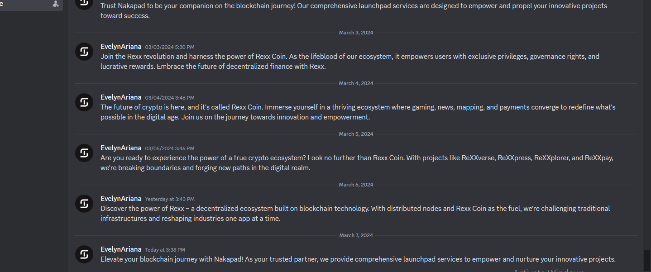Click the Yesterday at 3:43 PM timestamp
The height and width of the screenshot is (272, 651).
[x=170, y=199]
